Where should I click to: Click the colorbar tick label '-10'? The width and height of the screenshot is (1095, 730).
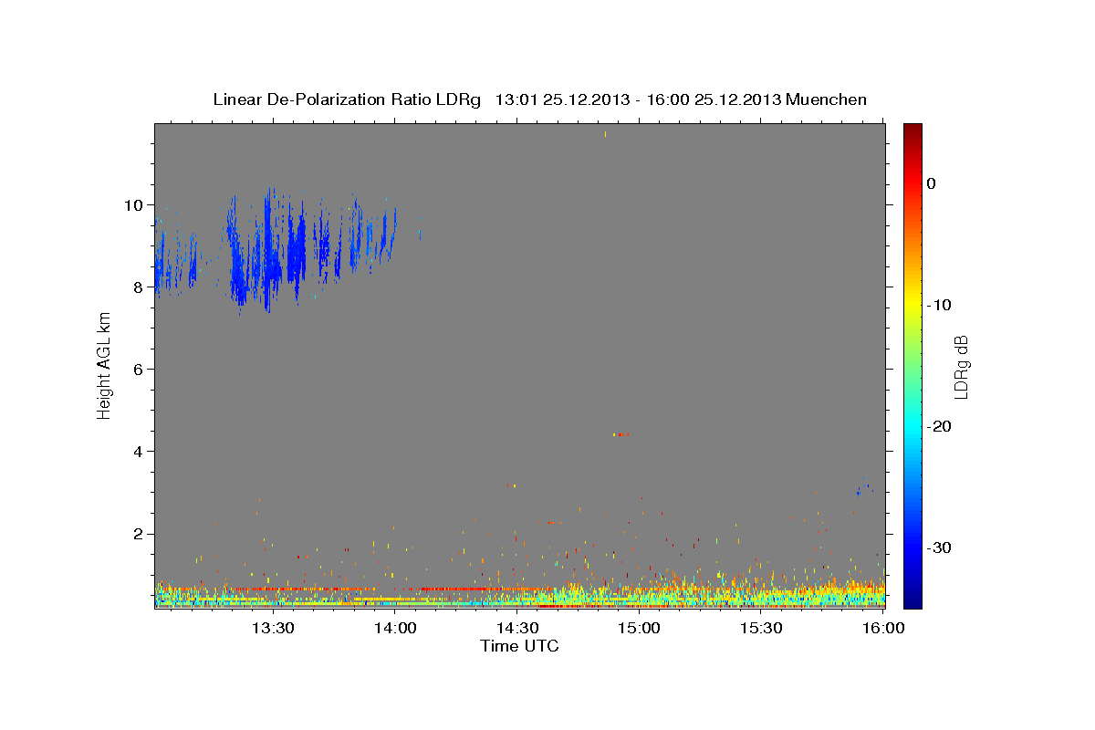point(940,305)
